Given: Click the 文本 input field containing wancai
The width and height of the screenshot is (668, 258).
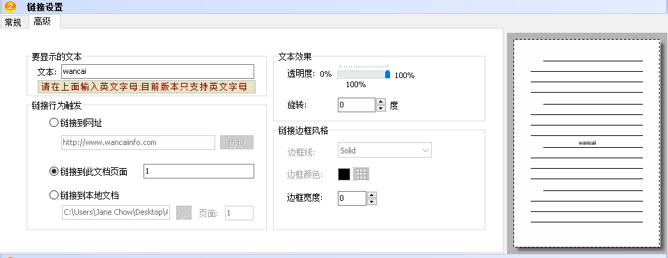Looking at the screenshot, I should click(x=157, y=71).
